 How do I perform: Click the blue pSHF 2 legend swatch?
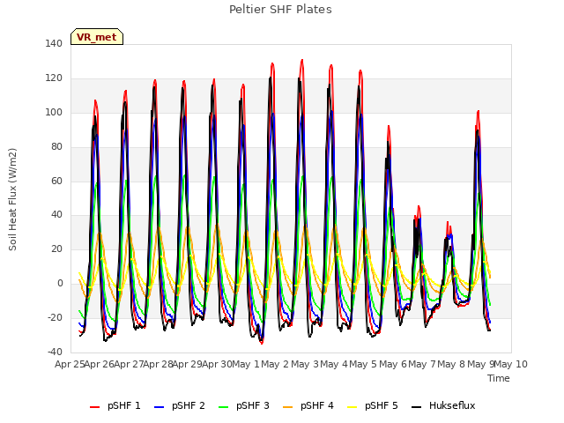[x=159, y=407]
